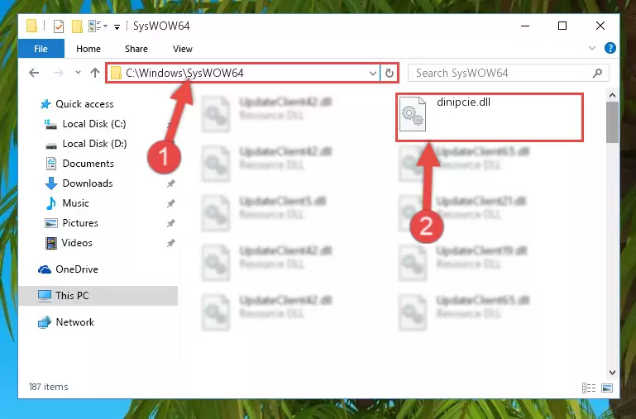636x419 pixels.
Task: Click the dinipcie.dll gear file icon
Action: pyautogui.click(x=413, y=114)
